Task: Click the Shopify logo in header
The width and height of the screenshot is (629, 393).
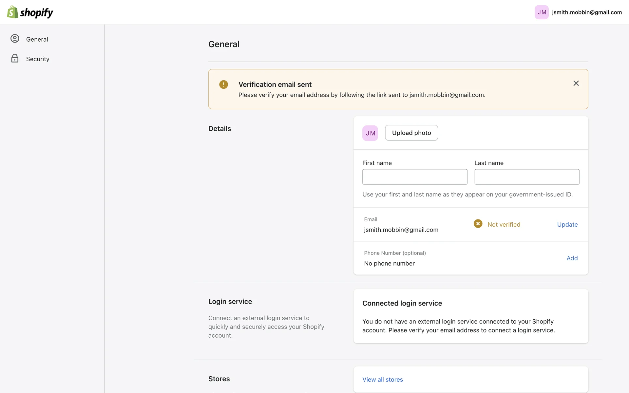Action: pos(30,12)
